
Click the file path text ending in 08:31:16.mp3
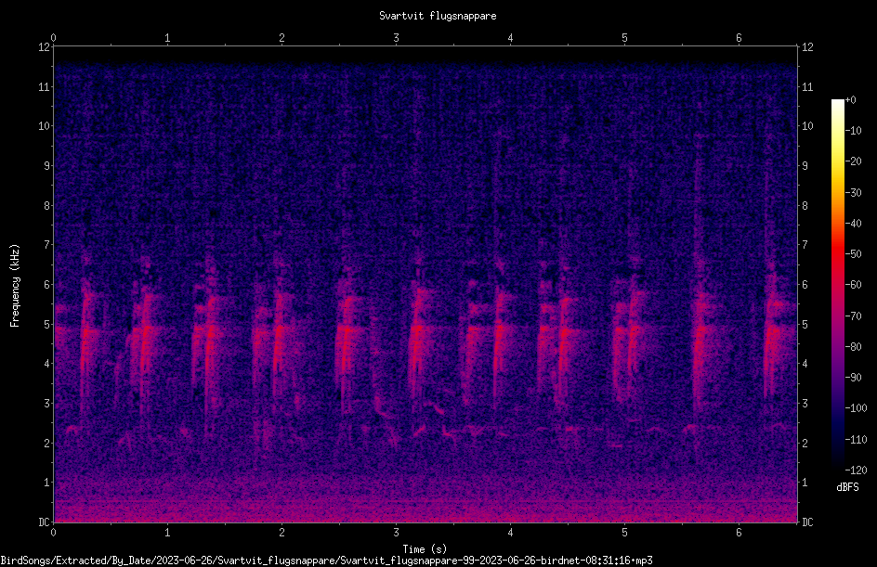(327, 561)
